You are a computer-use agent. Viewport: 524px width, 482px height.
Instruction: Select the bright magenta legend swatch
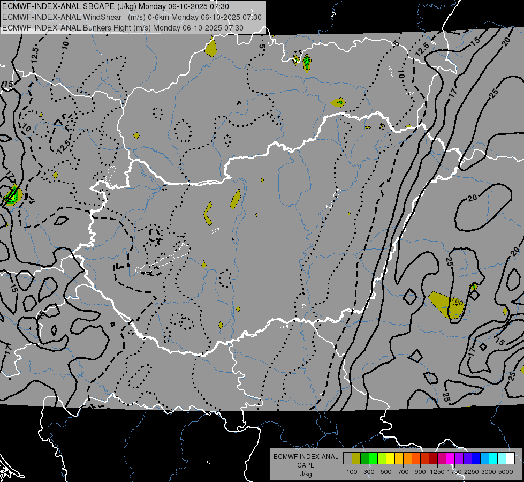pos(451,458)
